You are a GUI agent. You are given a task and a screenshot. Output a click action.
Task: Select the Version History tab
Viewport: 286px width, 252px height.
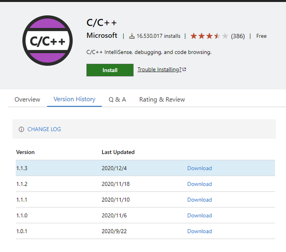coord(74,99)
